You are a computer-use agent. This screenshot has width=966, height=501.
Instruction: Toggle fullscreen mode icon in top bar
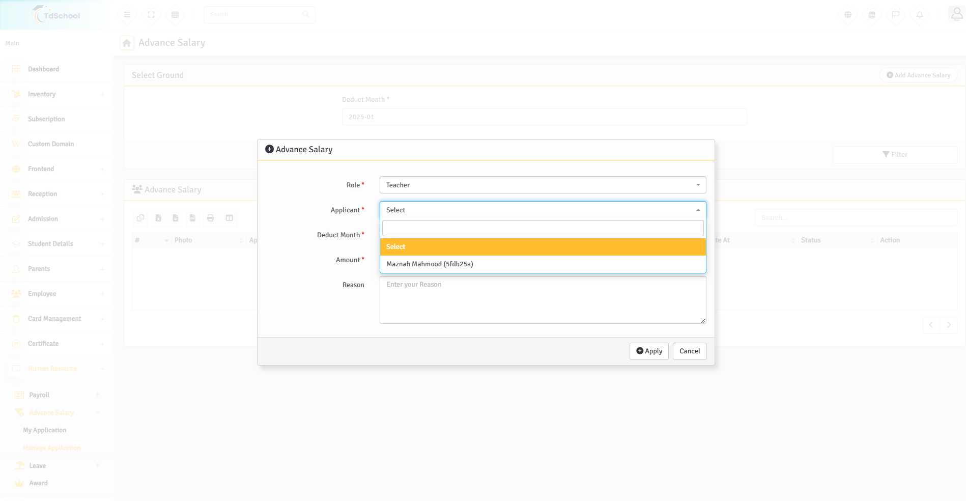151,15
